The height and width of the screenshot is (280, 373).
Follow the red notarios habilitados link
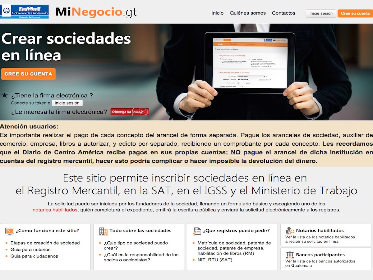(55, 210)
